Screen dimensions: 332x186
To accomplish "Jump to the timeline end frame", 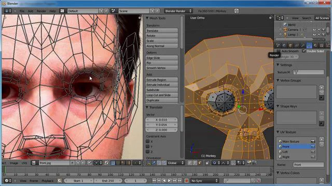I will pos(180,181).
